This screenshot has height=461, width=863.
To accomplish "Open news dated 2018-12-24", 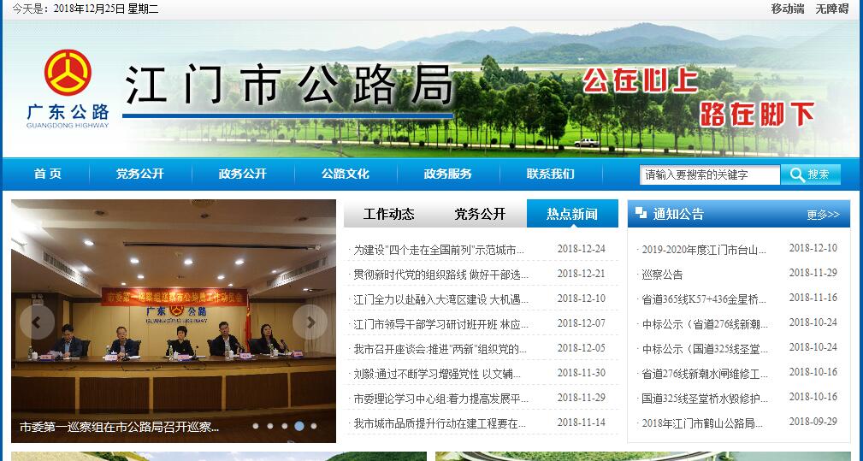I will (439, 250).
